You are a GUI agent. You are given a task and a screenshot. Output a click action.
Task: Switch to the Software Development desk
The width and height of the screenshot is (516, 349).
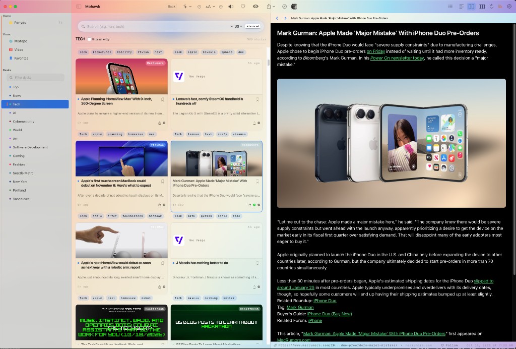click(x=35, y=147)
